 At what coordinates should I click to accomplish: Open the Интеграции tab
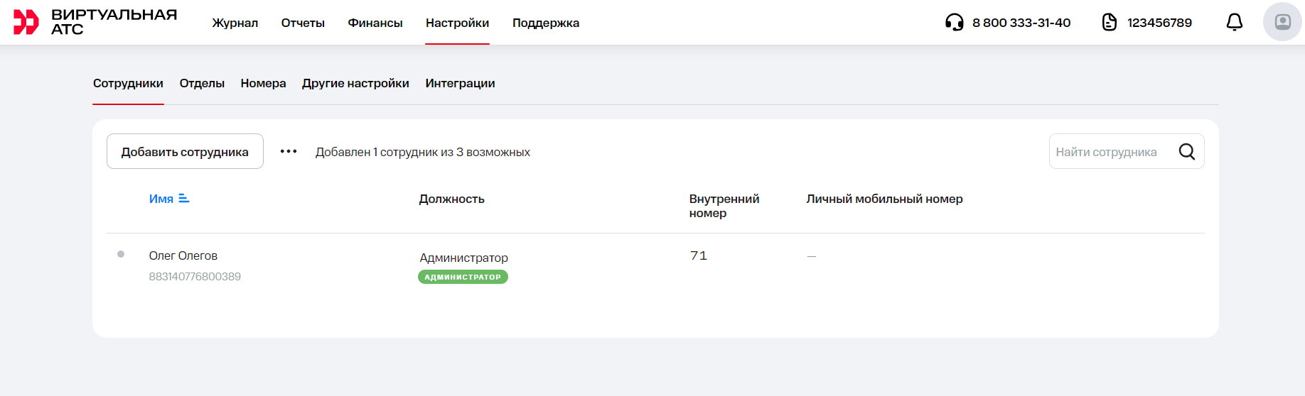pos(460,83)
